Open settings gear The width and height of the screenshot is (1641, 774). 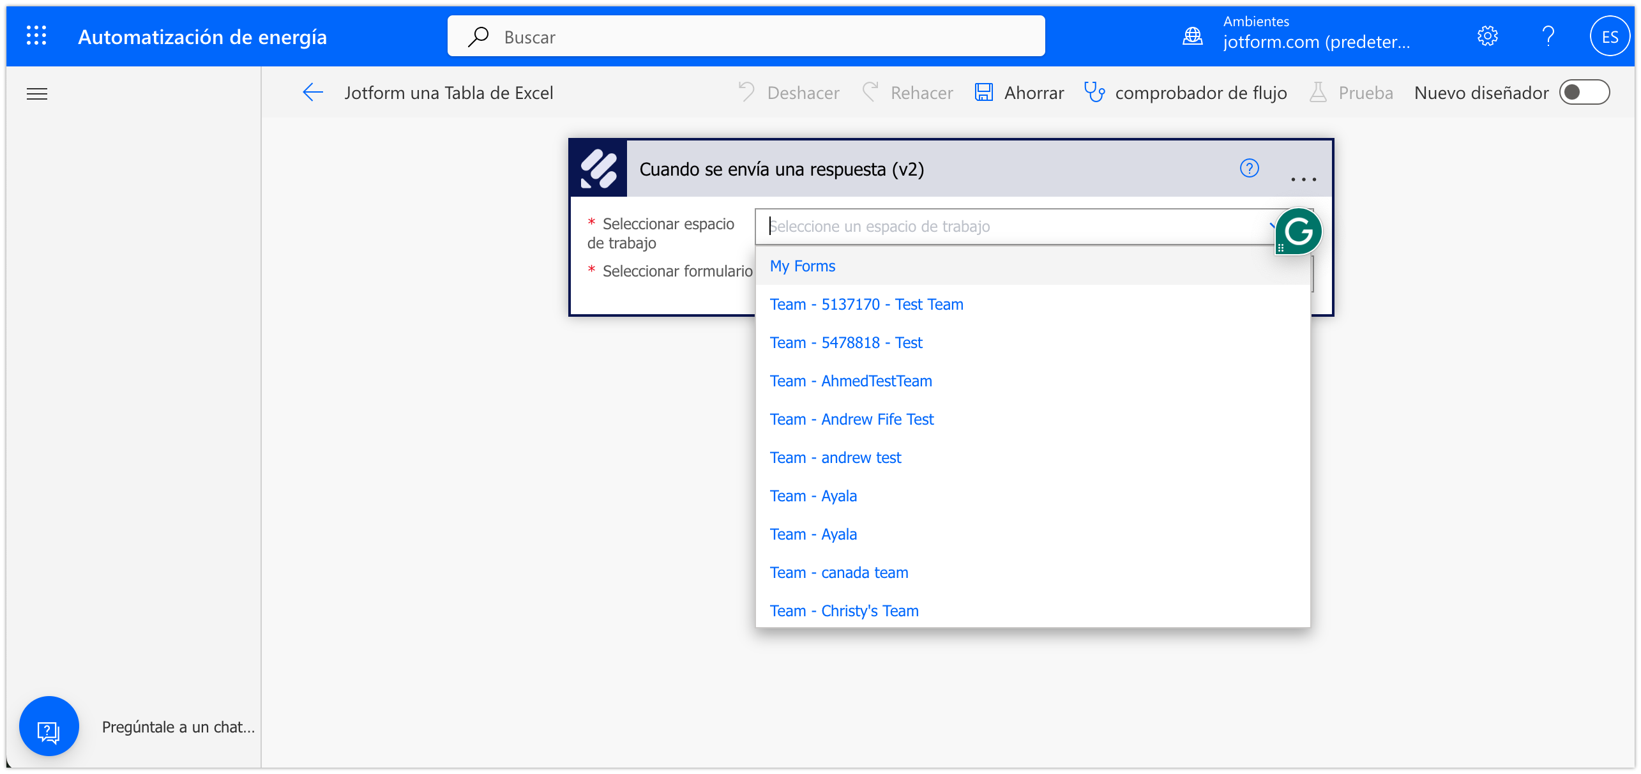point(1487,36)
